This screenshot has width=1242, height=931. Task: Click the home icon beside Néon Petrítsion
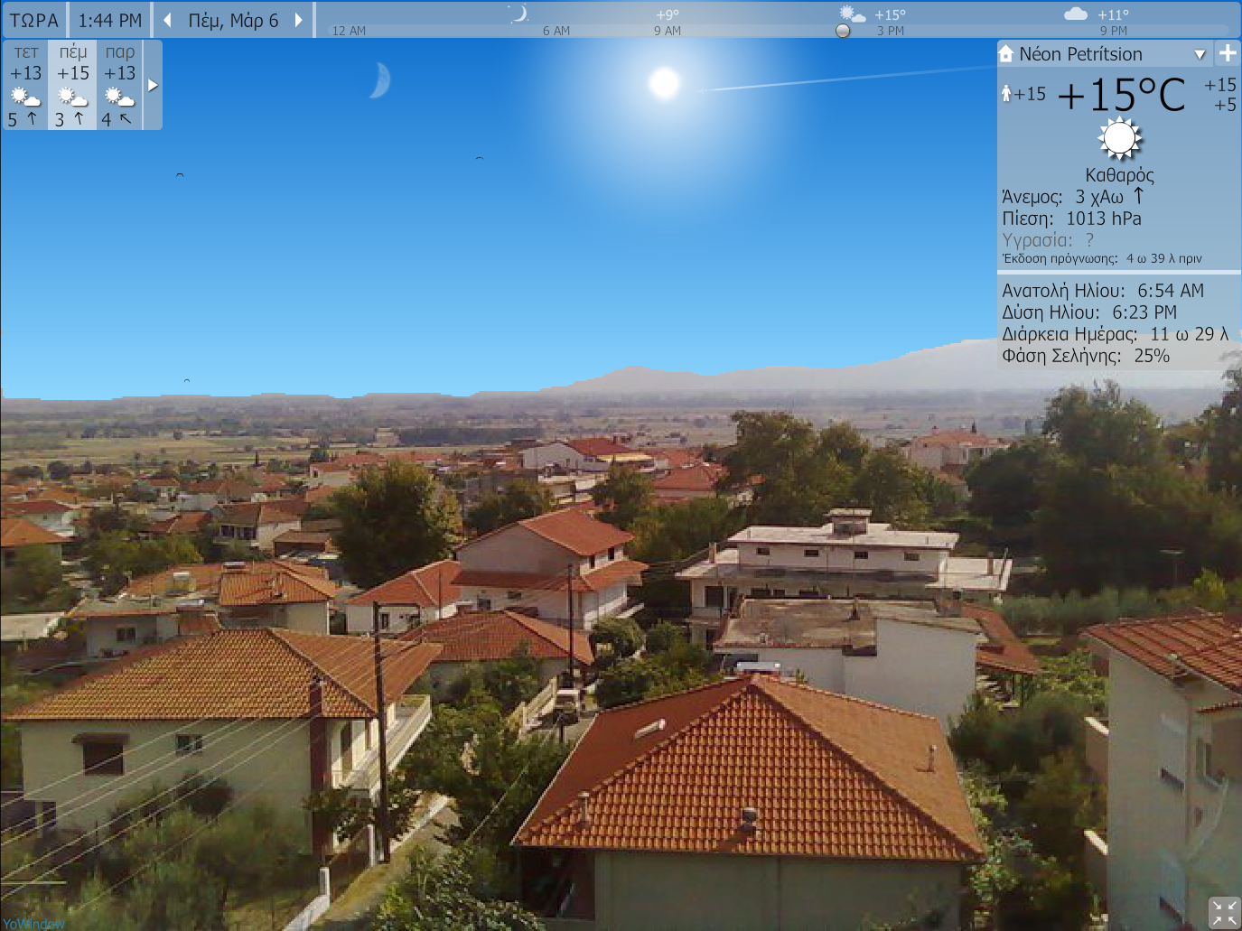[1006, 54]
